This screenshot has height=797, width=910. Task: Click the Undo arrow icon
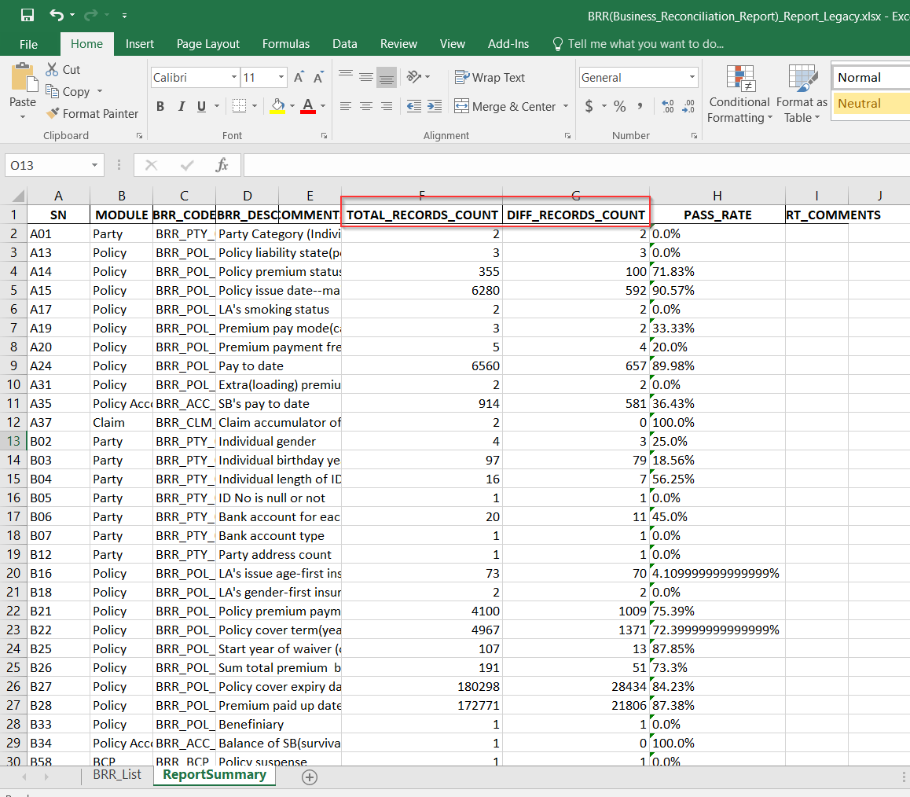57,15
